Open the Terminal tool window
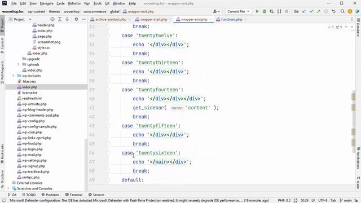The width and height of the screenshot is (361, 203). [74, 195]
